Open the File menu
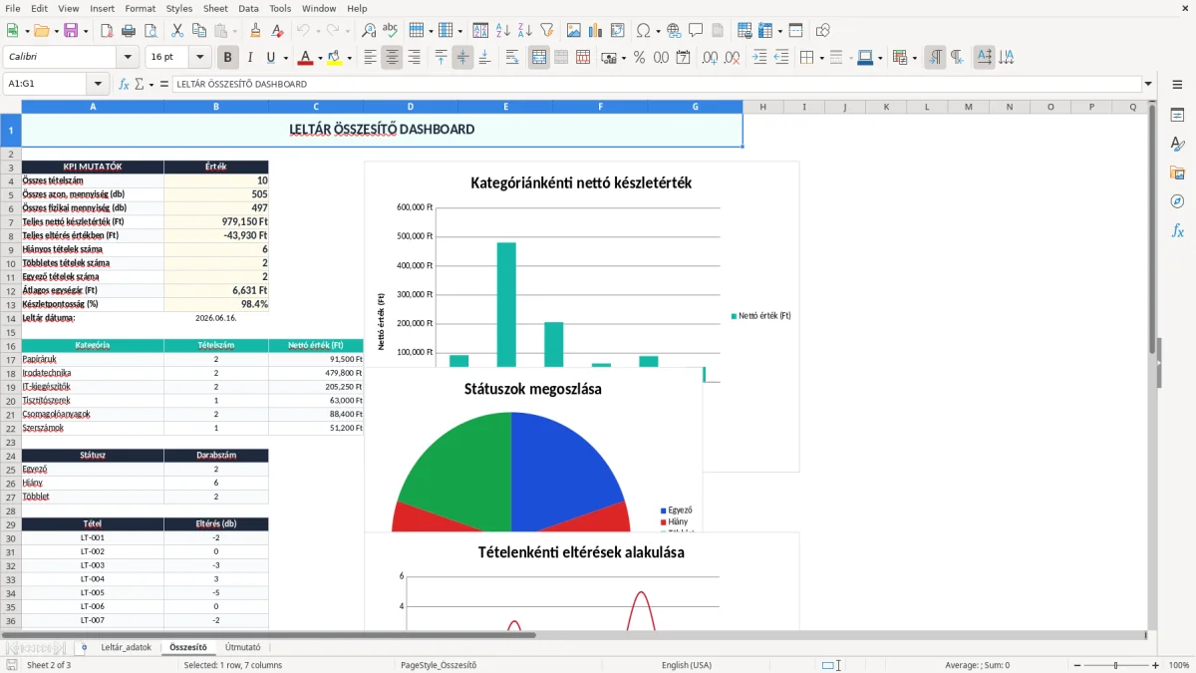Screen dimensions: 1196x673 (12, 8)
